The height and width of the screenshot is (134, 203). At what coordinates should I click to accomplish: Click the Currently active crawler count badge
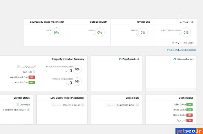pyautogui.click(x=28, y=110)
